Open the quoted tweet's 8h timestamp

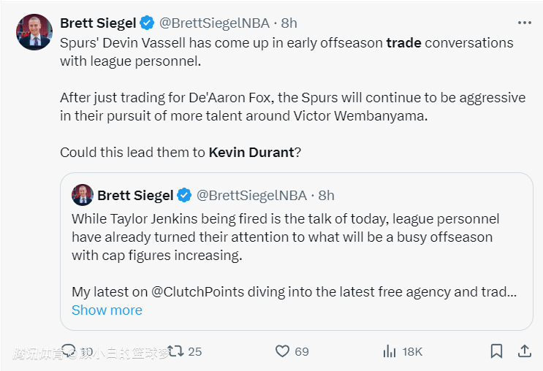coord(326,195)
